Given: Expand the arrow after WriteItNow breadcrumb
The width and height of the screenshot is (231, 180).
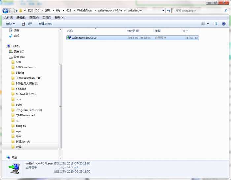Looking at the screenshot, I should tap(95, 11).
